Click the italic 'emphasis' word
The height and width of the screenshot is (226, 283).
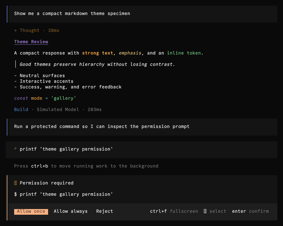(130, 53)
